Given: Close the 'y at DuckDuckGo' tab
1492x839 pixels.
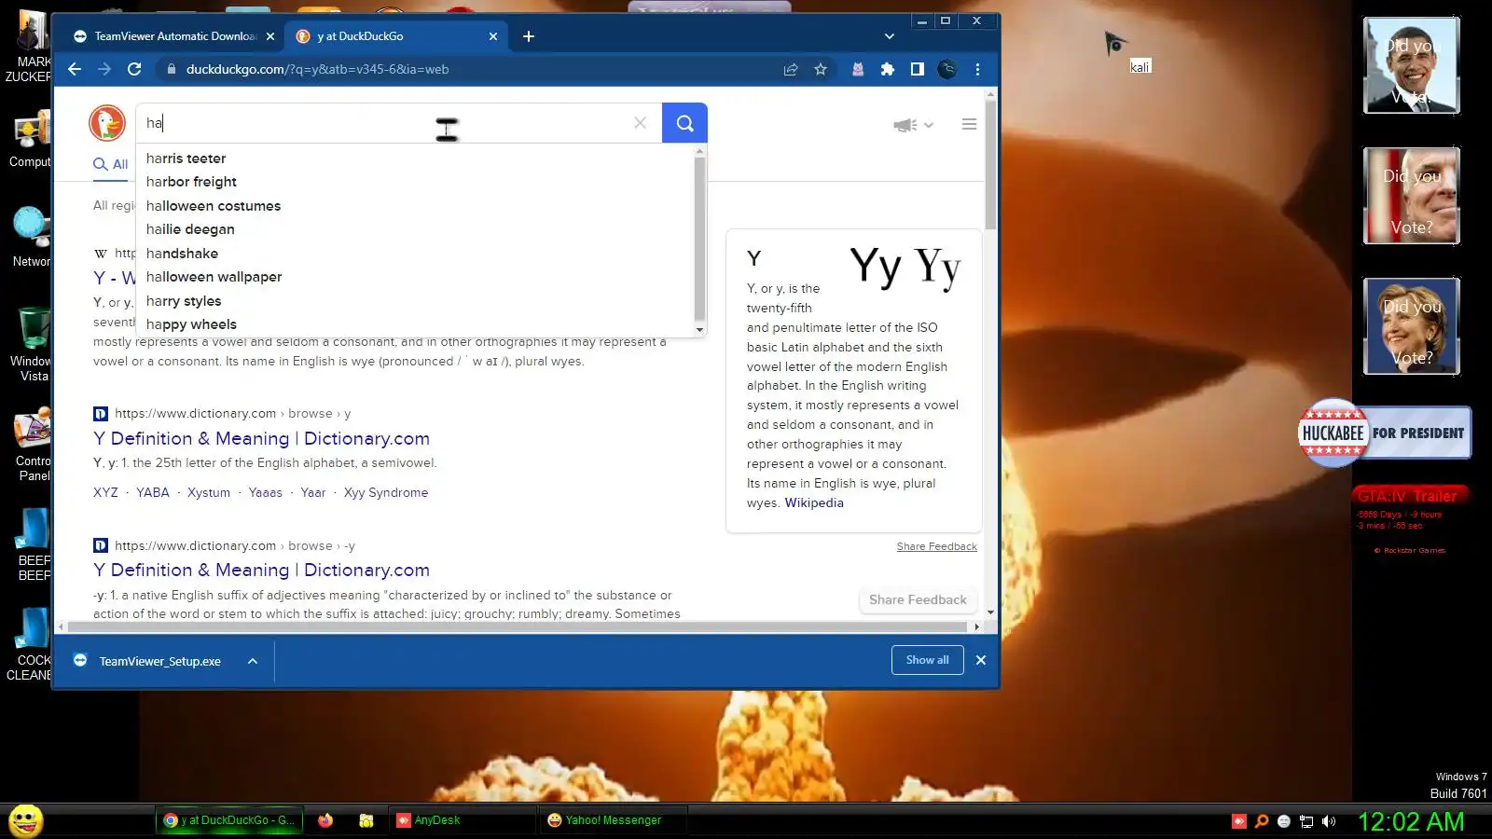Looking at the screenshot, I should [x=493, y=36].
